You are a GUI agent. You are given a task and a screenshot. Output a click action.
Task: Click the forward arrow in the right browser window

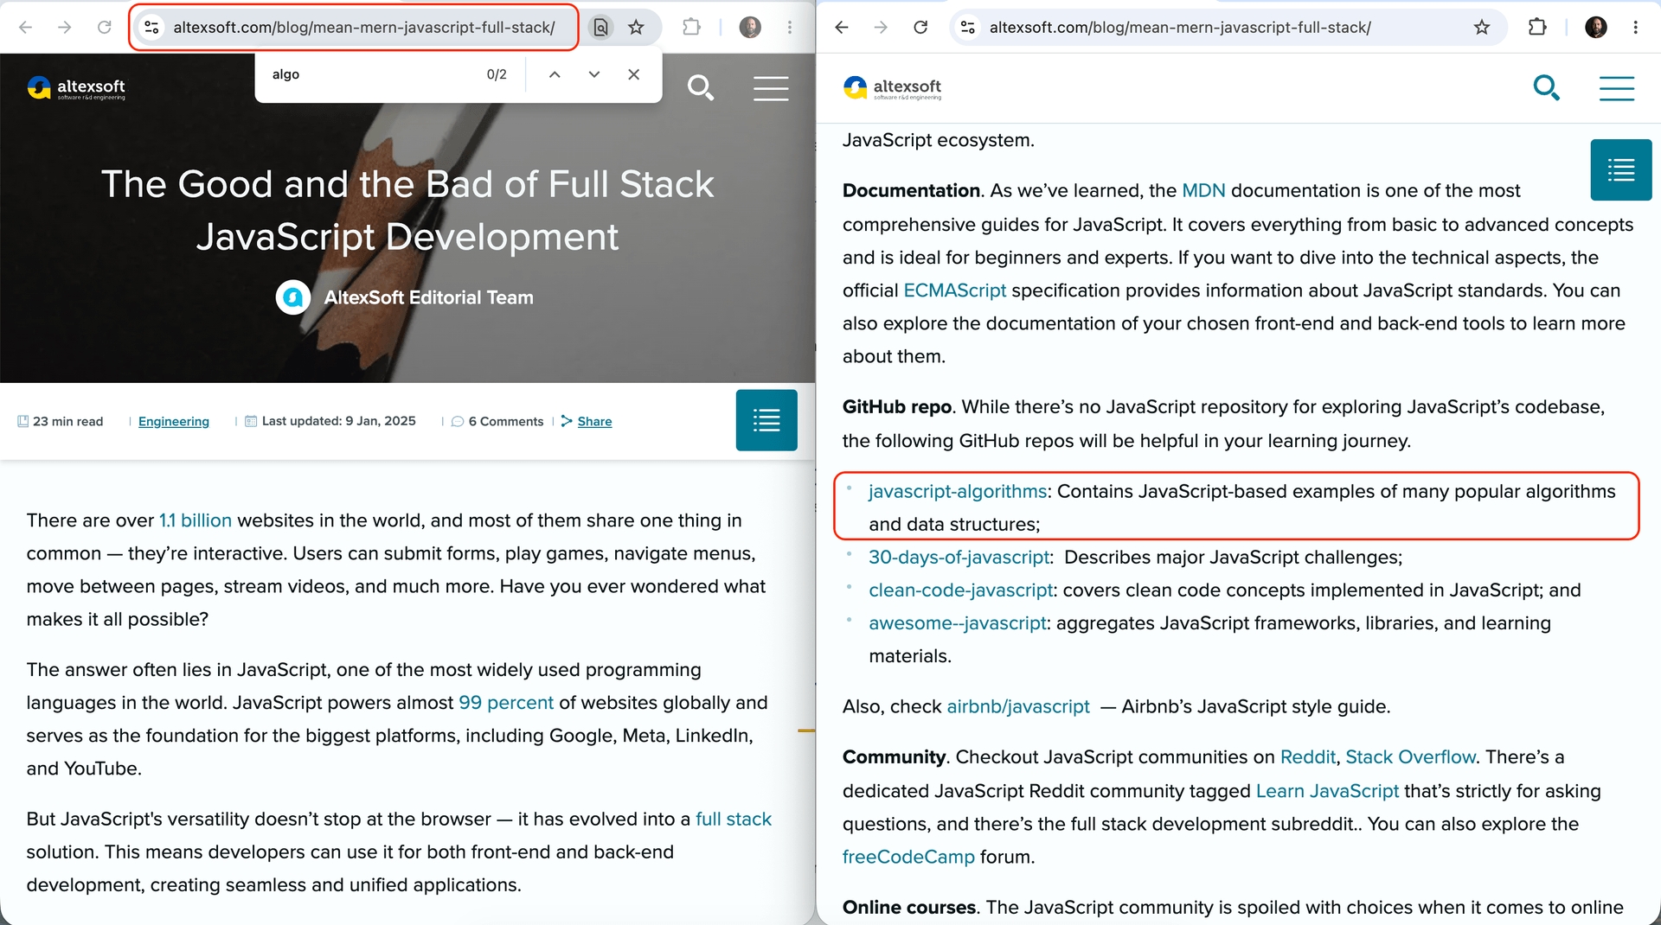click(x=881, y=28)
